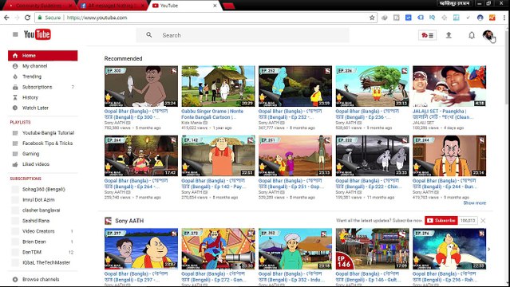Click the search magnifier icon
This screenshot has height=287, width=510.
149,35
